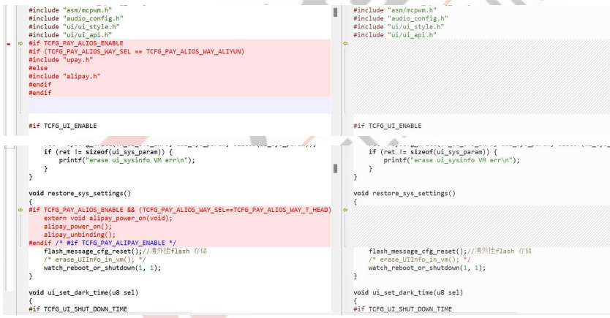Click the #endif /* #if TCFG_PAY_ALIPAY_ENABLE */ line

point(102,243)
